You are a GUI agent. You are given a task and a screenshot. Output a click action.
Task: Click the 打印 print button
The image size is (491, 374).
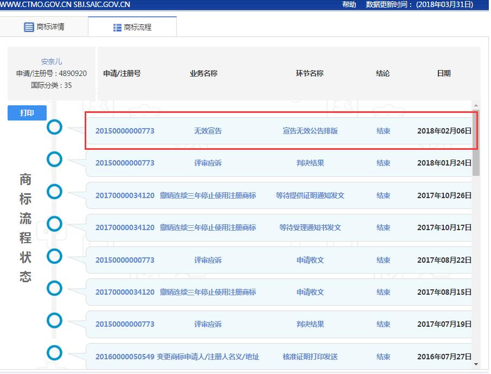(27, 112)
